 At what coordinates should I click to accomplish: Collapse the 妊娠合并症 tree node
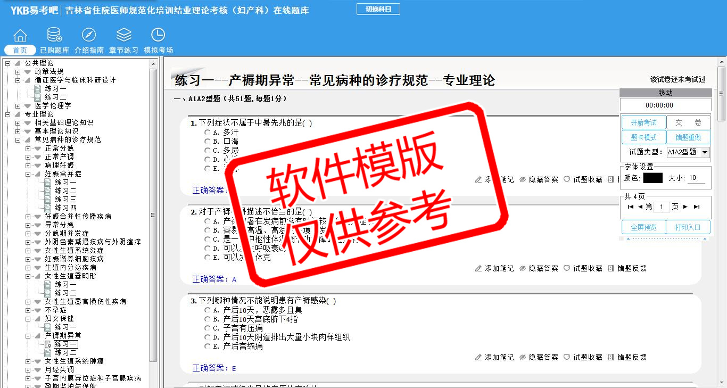(x=28, y=174)
